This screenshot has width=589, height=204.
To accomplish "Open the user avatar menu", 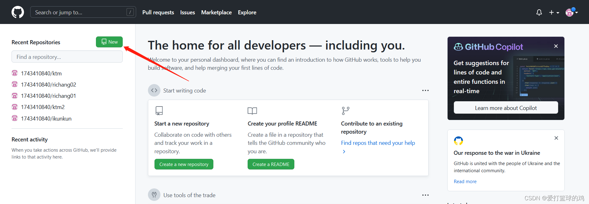I will point(572,12).
